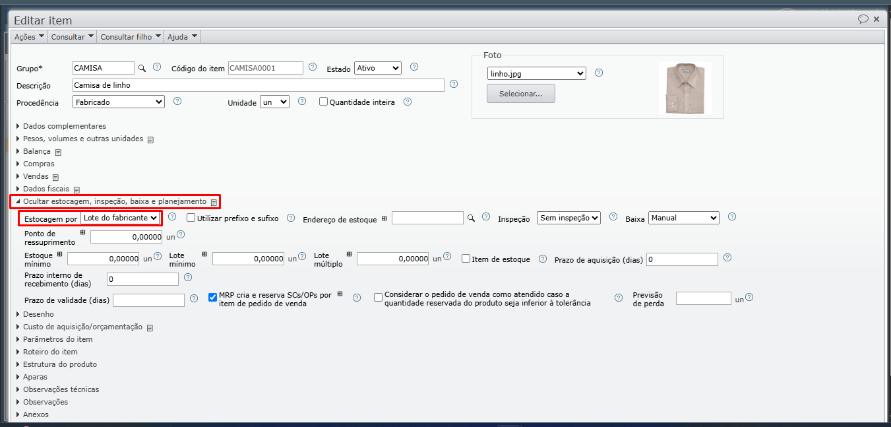Image resolution: width=891 pixels, height=427 pixels.
Task: Click grid icon beside Lote múltiplo
Action: point(349,254)
